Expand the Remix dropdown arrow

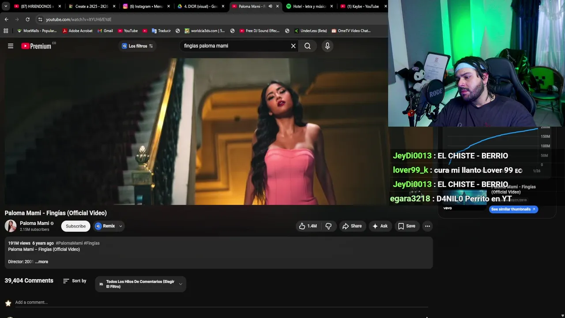pyautogui.click(x=121, y=226)
